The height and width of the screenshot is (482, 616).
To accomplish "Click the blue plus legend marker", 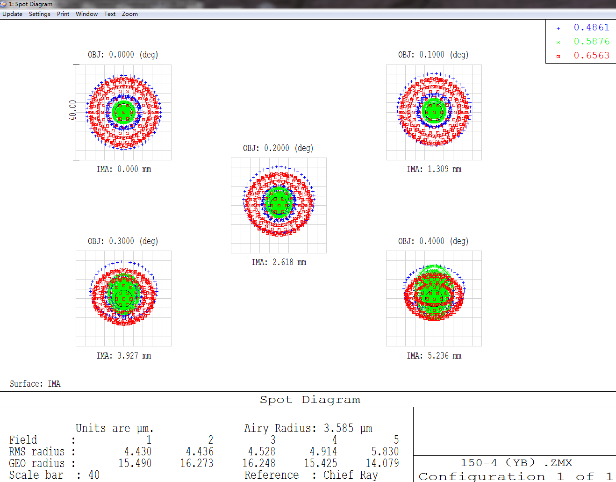I will click(558, 28).
